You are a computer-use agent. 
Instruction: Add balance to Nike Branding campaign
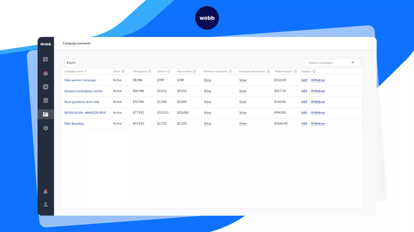(304, 123)
